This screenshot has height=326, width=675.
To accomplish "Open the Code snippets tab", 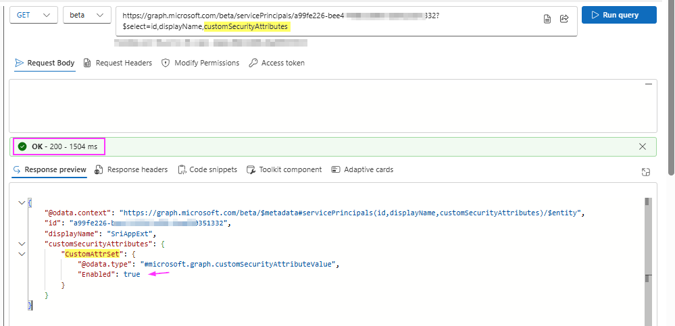I will [207, 170].
